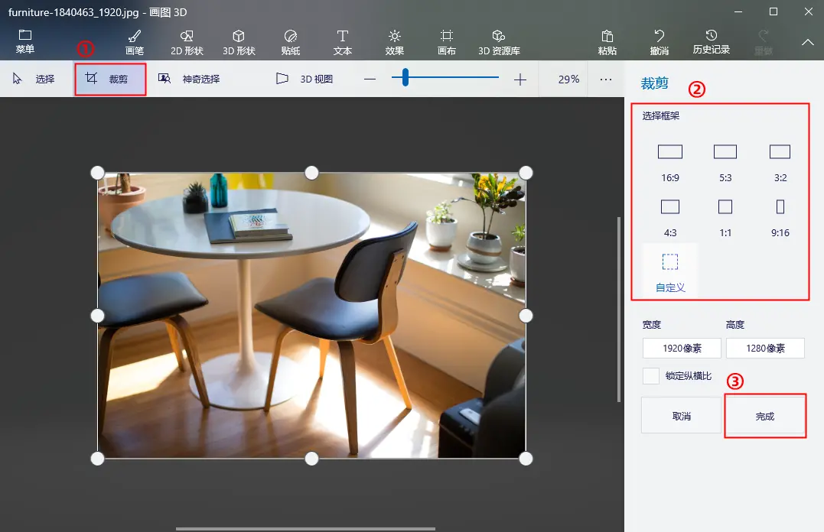Open the 3D shapes panel
Screen dimensions: 824x532
238,41
